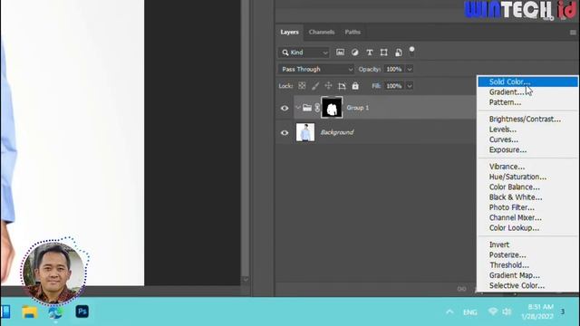Select Group 1 layer mask thumbnail
The image size is (580, 326).
332,108
